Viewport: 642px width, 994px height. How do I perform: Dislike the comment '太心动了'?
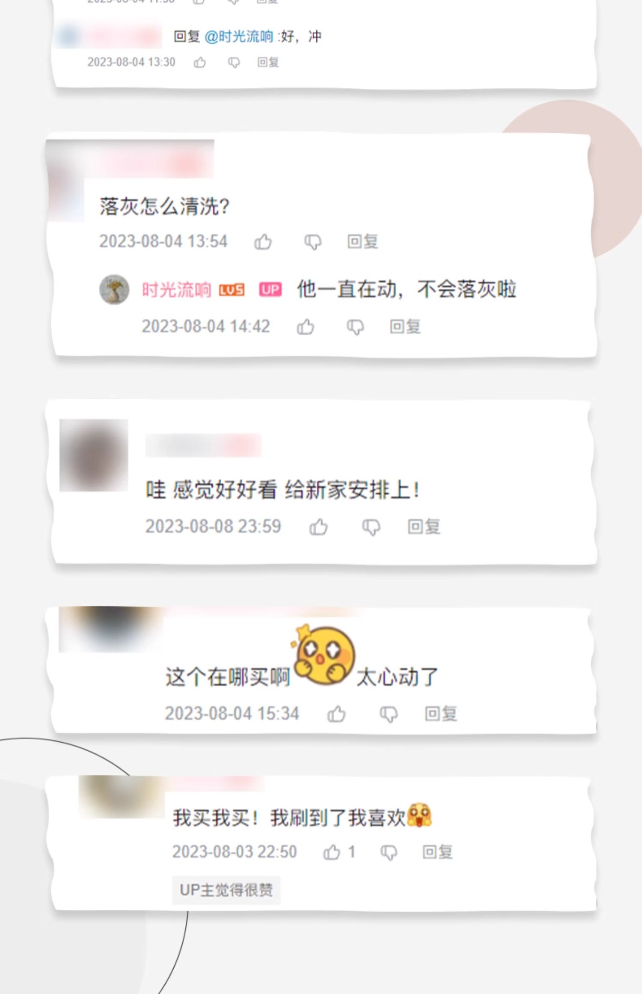tap(389, 714)
